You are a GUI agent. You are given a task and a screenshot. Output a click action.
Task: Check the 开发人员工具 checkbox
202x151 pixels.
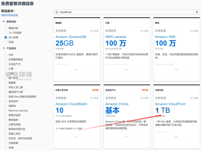pyautogui.click(x=6, y=87)
